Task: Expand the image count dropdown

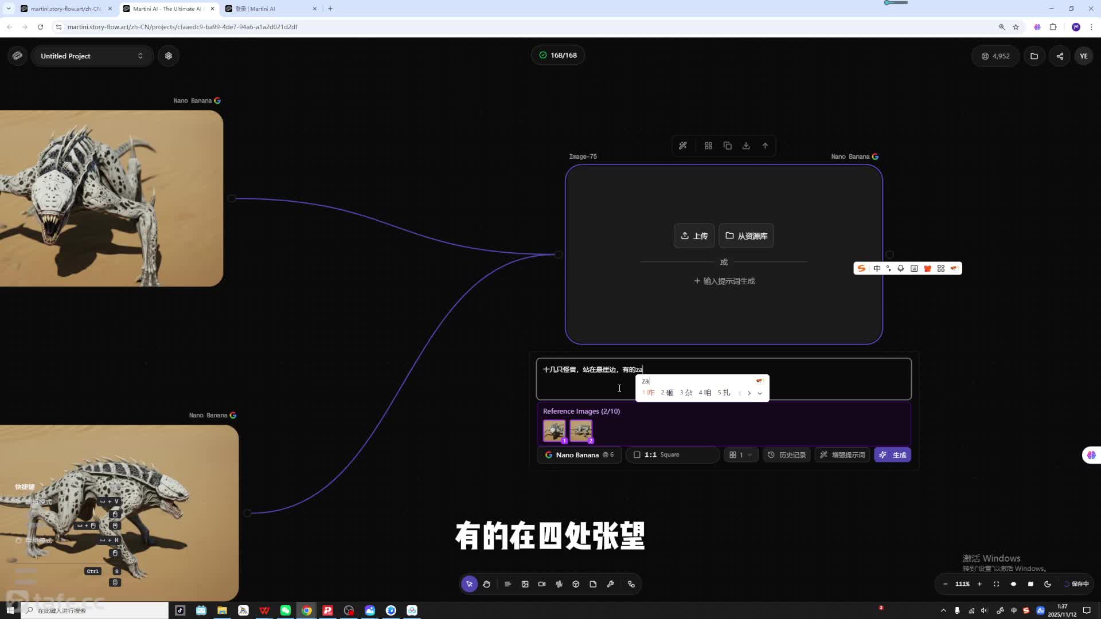Action: click(x=740, y=455)
